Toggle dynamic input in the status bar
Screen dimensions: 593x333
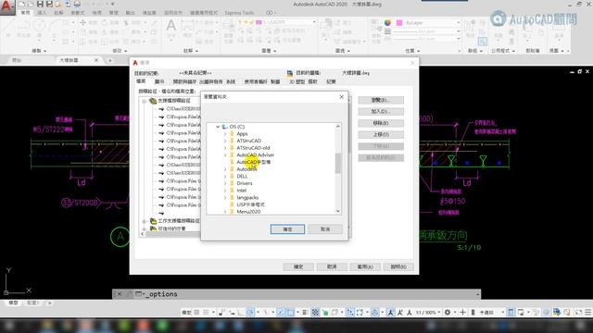tap(233, 313)
